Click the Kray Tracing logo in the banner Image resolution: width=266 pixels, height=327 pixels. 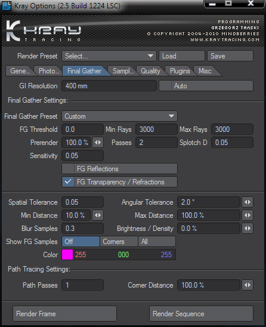(x=44, y=31)
